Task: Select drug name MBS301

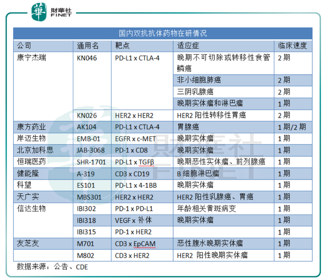Action: coord(89,197)
